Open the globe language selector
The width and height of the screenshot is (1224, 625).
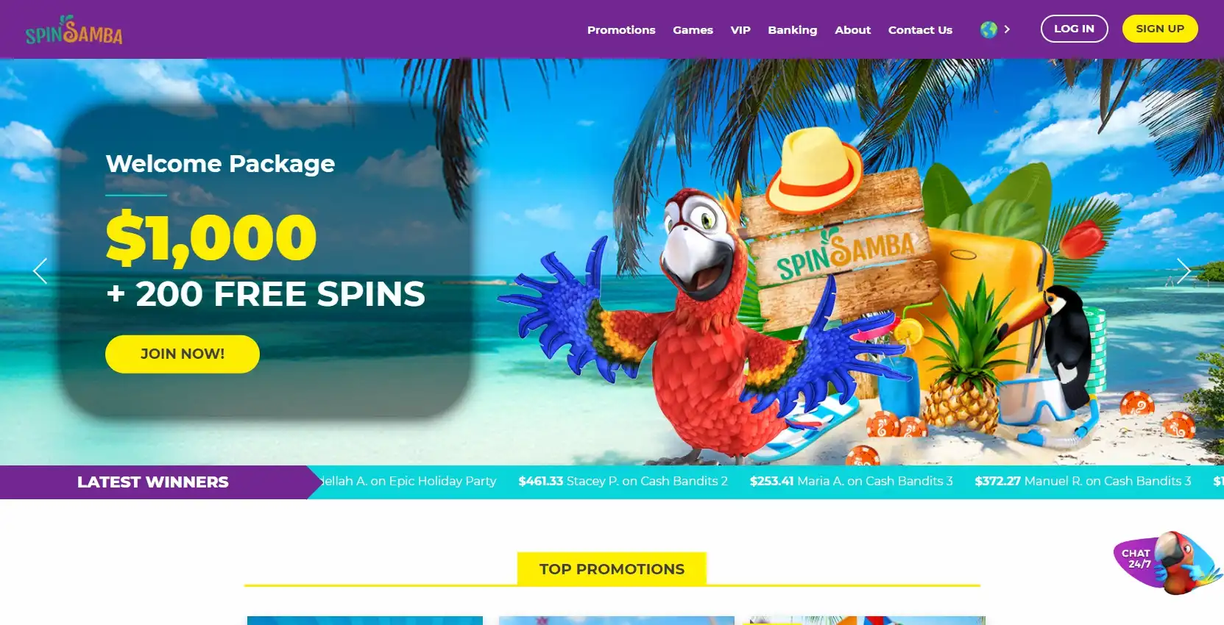click(988, 29)
